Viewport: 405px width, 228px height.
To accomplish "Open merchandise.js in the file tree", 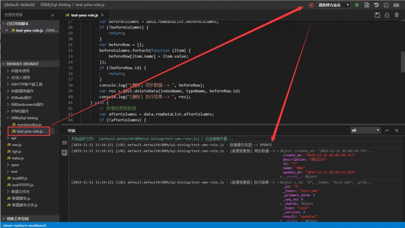I will 30,124.
